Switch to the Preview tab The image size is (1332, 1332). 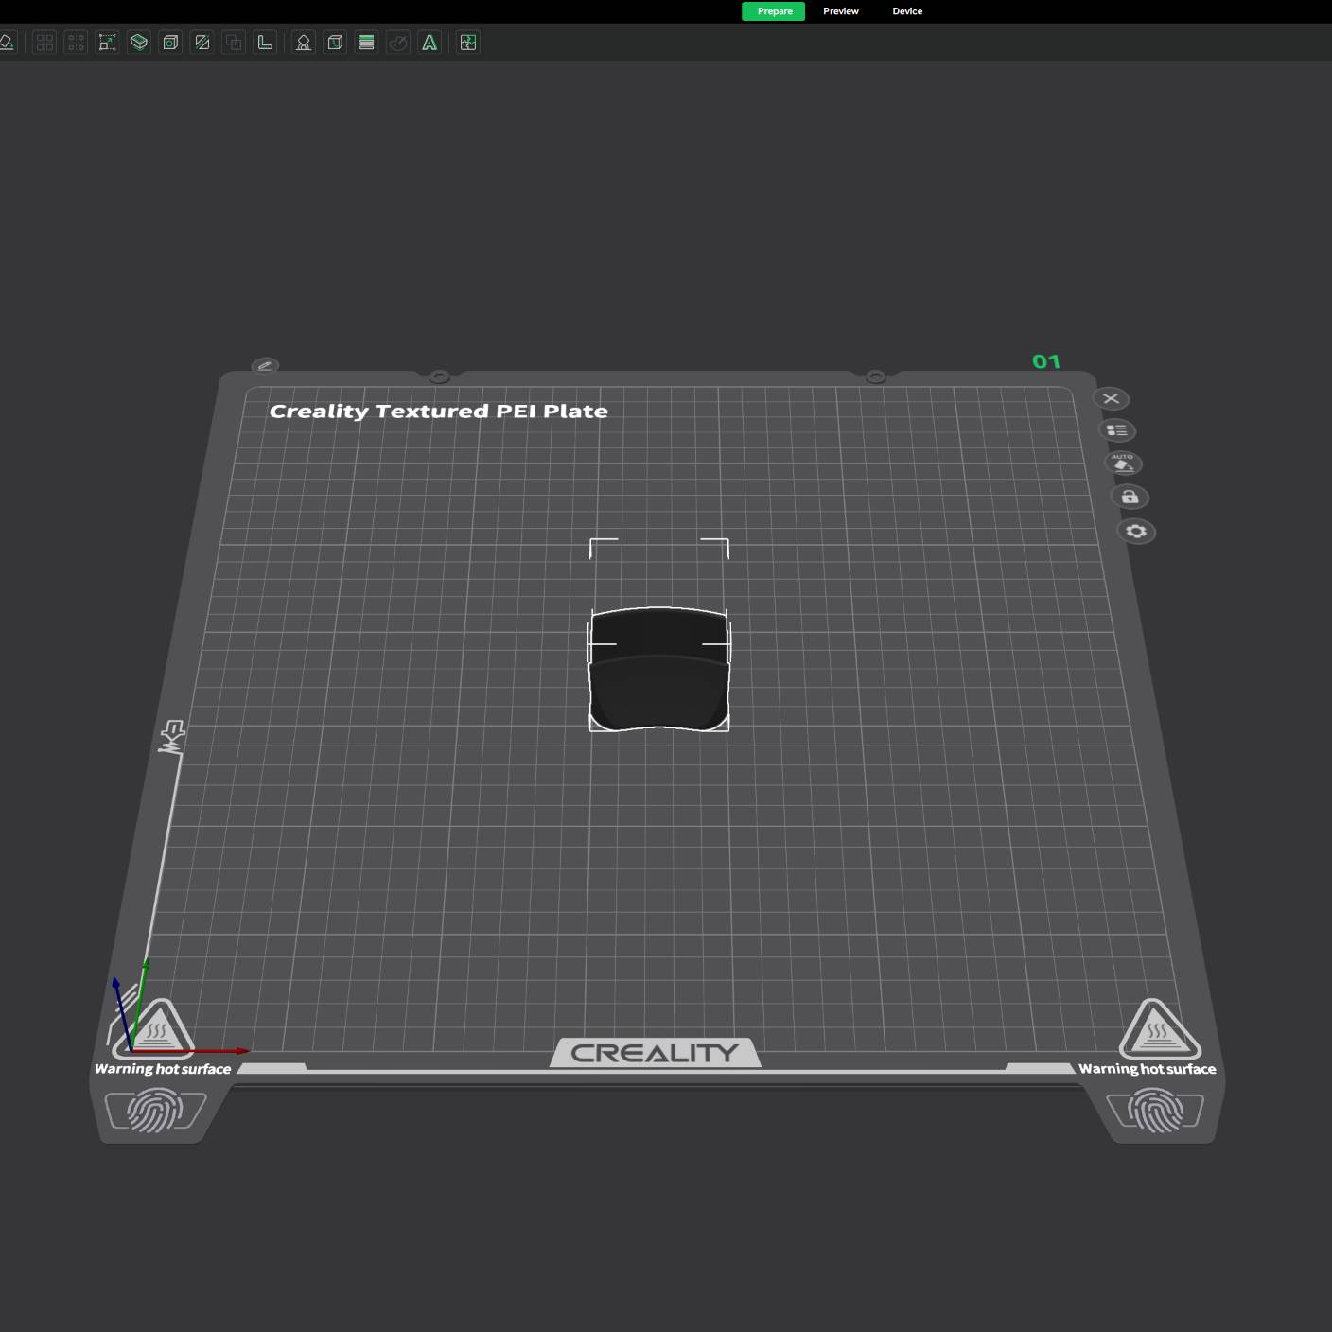[x=840, y=11]
